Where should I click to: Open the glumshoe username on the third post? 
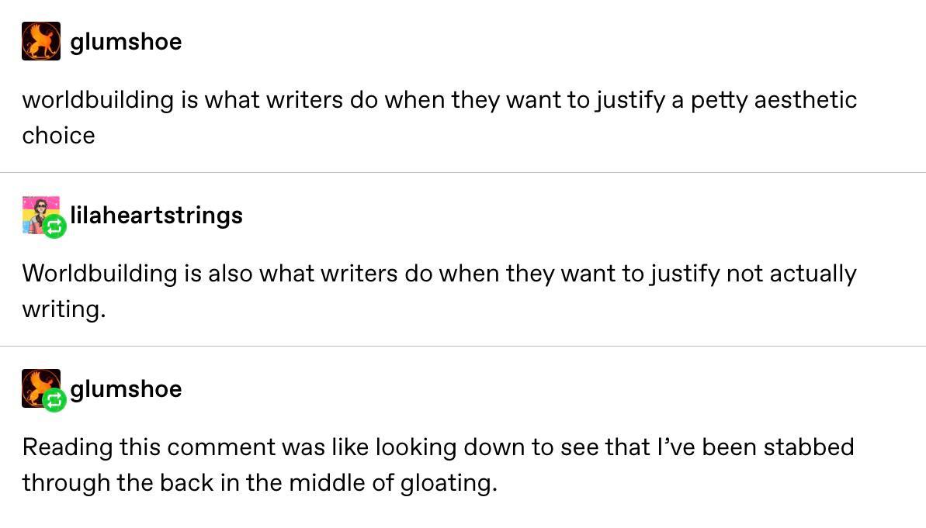point(126,388)
